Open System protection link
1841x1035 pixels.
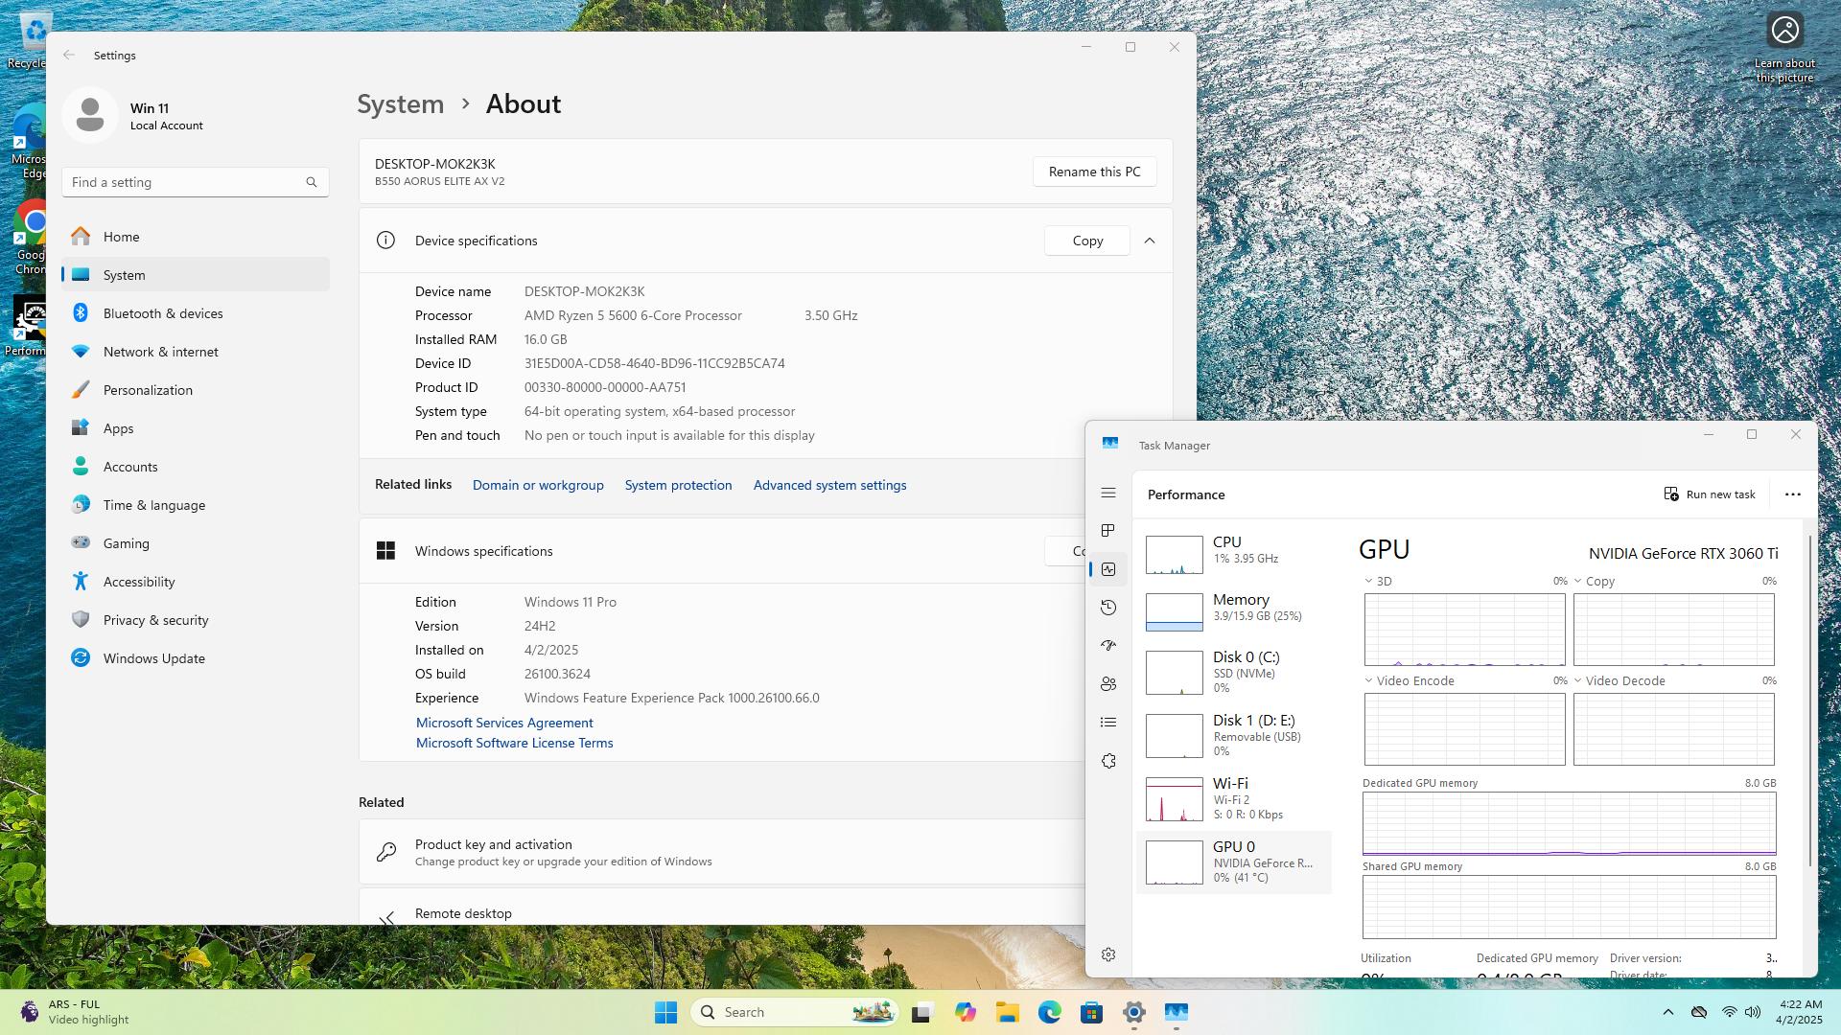coord(678,485)
